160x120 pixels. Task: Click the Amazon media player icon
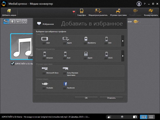click(x=45, y=54)
